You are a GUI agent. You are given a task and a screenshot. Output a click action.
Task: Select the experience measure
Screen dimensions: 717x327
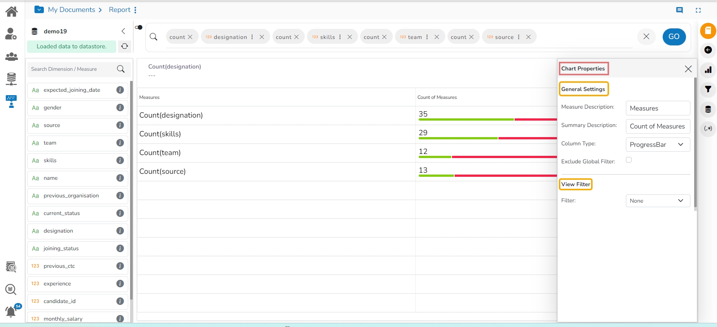78,284
